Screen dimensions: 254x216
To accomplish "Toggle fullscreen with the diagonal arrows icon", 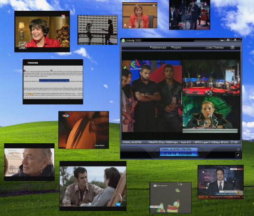I will pos(238,155).
